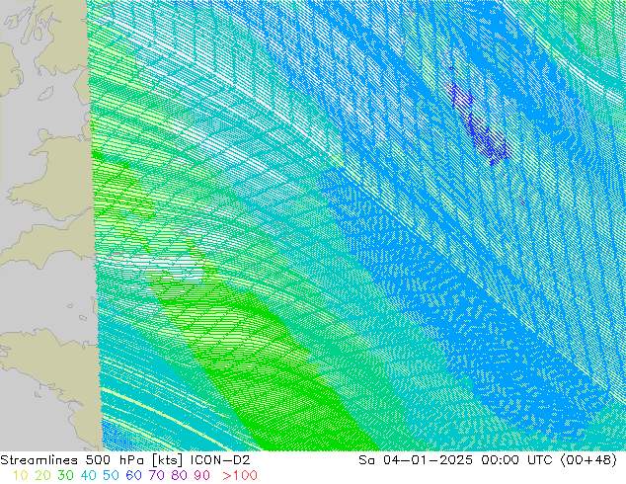Click the cyan '40' legend value
Image resolution: width=626 pixels, height=484 pixels.
88,475
